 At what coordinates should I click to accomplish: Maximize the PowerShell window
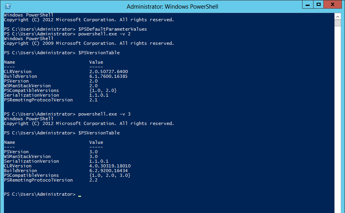point(319,4)
